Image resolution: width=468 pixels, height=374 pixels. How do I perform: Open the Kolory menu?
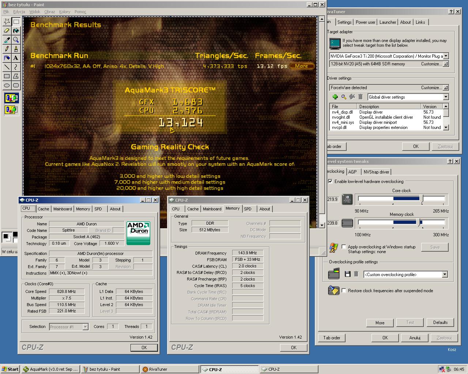[x=65, y=12]
